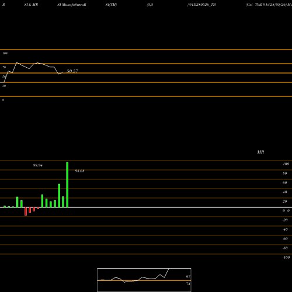Click the 20 label on MR axis
Image resolution: width=292 pixels, height=292 pixels.
pyautogui.click(x=284, y=201)
